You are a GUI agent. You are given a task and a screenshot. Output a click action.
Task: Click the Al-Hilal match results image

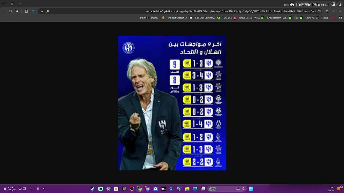pyautogui.click(x=172, y=103)
